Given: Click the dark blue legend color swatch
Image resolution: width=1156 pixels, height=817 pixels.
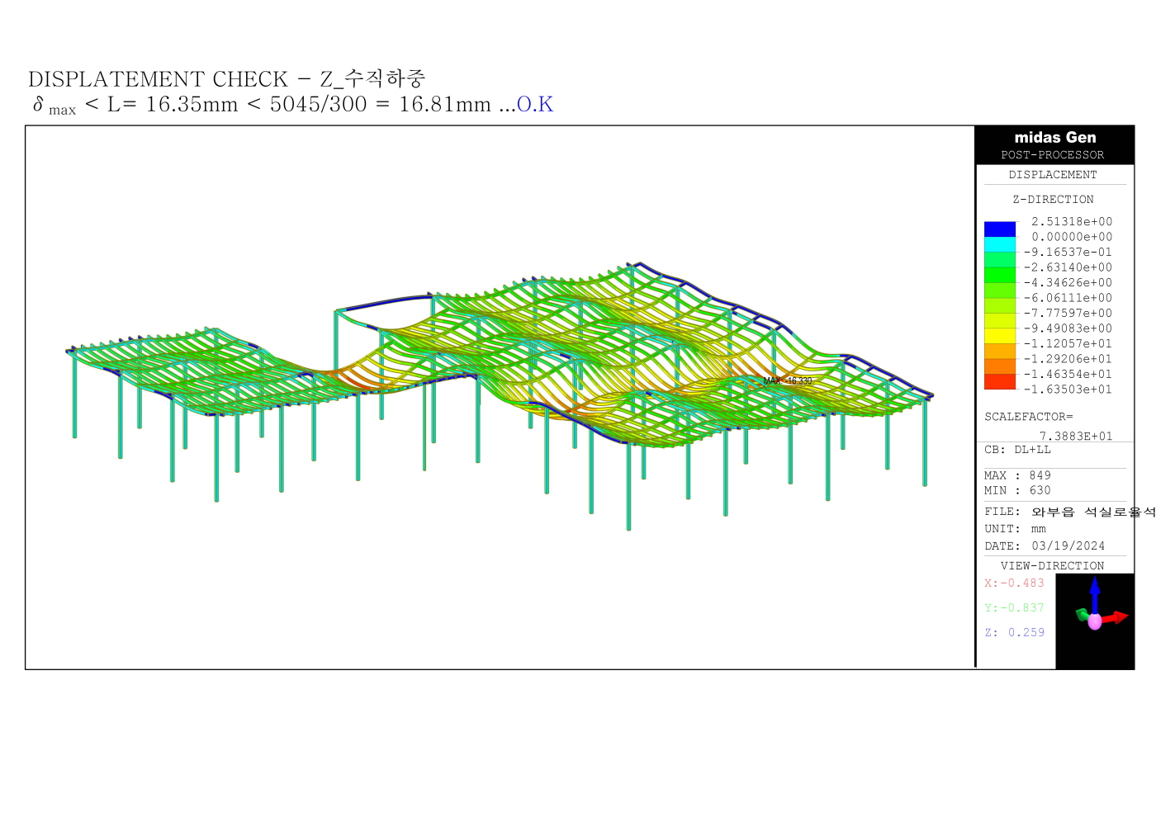Looking at the screenshot, I should (999, 229).
